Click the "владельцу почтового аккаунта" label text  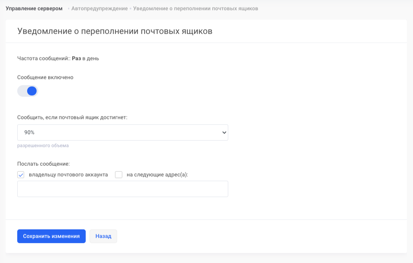(68, 175)
